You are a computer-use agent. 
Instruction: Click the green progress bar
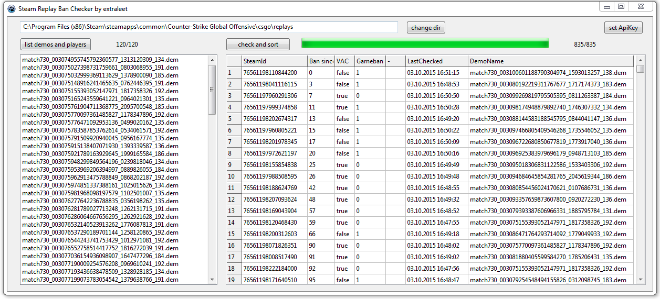pyautogui.click(x=425, y=43)
